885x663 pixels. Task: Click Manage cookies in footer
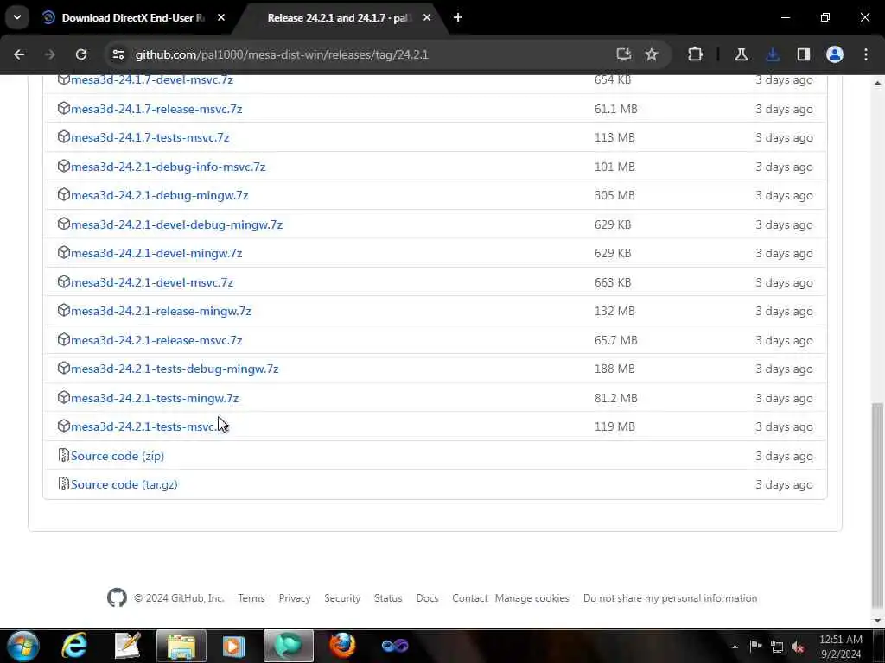tap(532, 598)
